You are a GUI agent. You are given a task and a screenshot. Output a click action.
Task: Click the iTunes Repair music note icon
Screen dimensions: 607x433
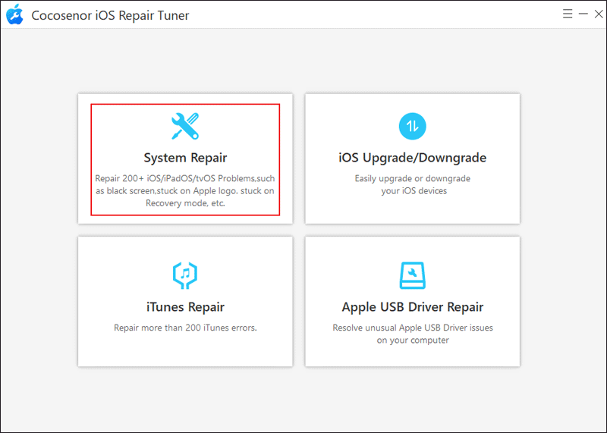[x=185, y=275]
